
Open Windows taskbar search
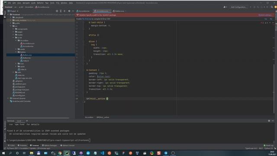point(10,153)
